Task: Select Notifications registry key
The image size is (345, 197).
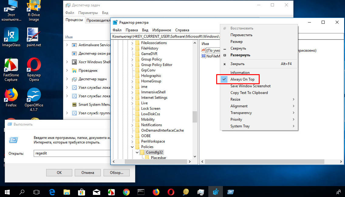Action: coord(151,125)
